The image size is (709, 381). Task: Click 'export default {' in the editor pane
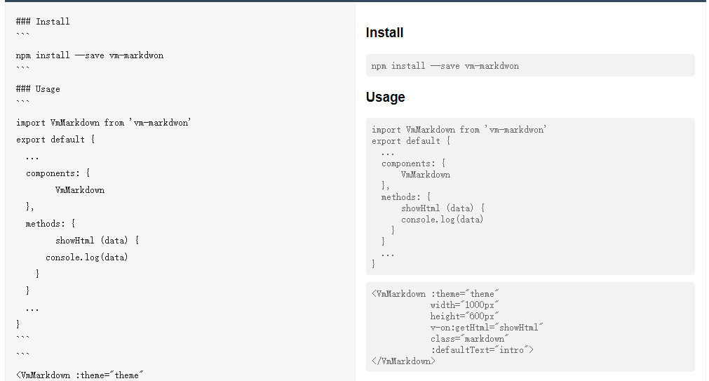[55, 140]
